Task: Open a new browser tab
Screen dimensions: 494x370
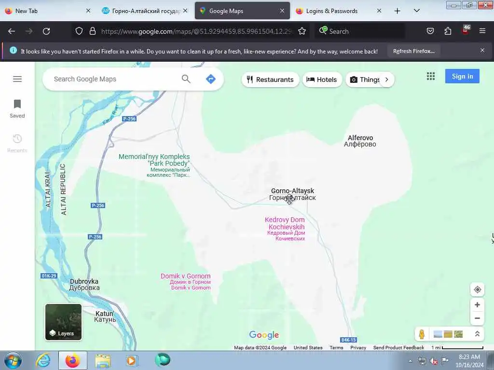Action: click(x=398, y=11)
